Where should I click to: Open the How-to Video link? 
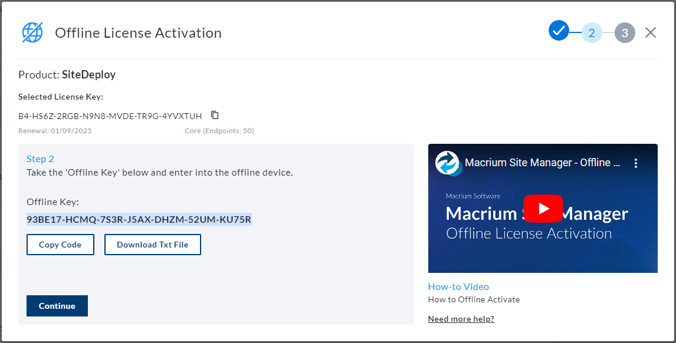[458, 286]
